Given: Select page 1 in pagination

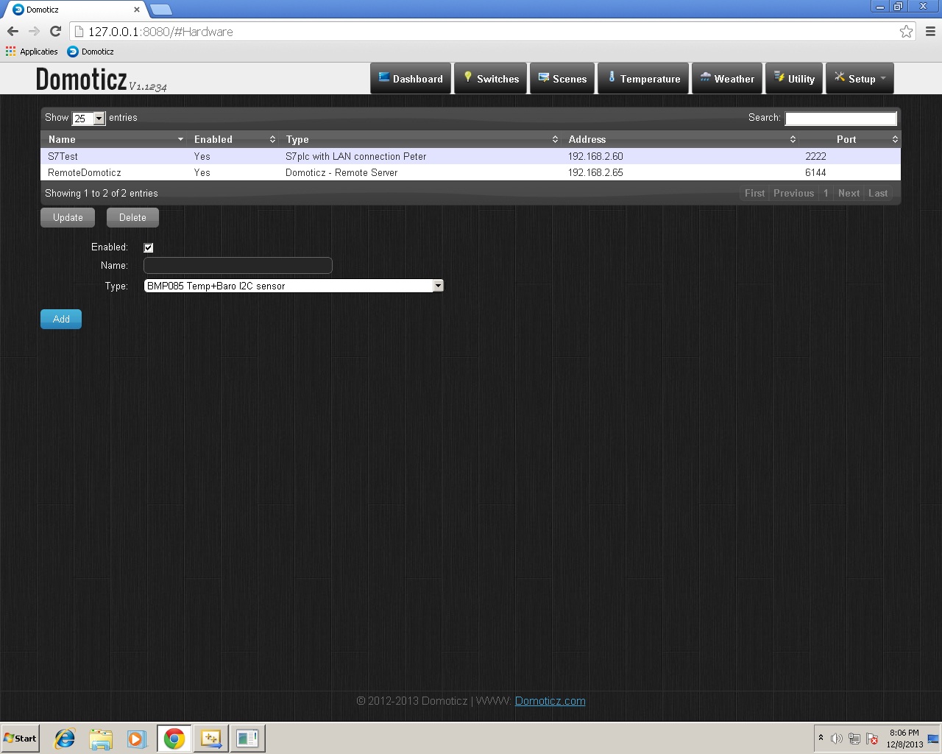Looking at the screenshot, I should coord(826,193).
